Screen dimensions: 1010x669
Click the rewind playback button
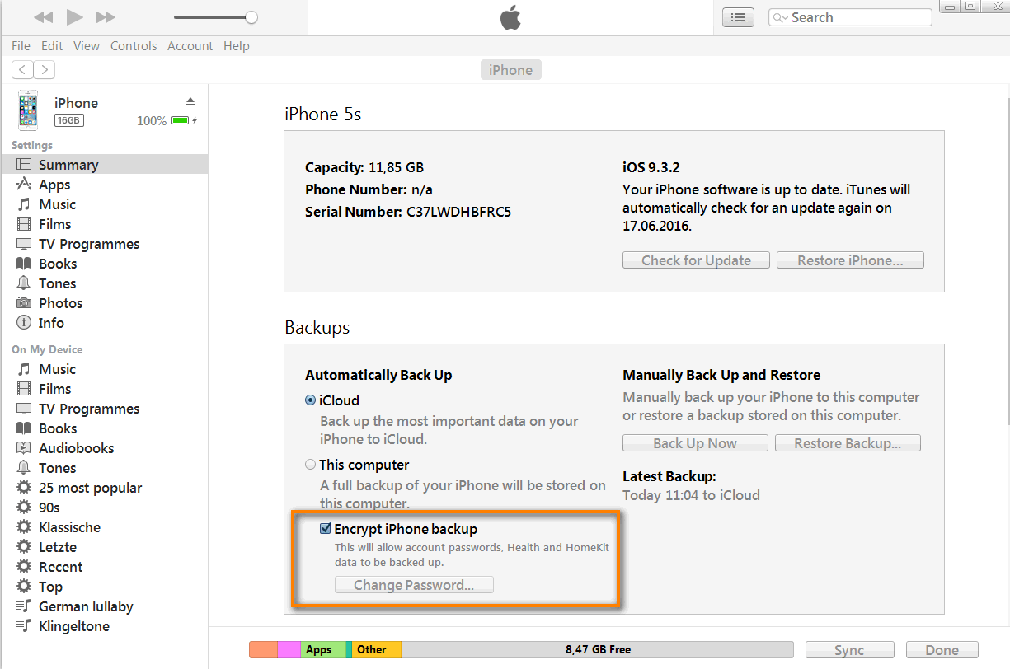pyautogui.click(x=43, y=17)
